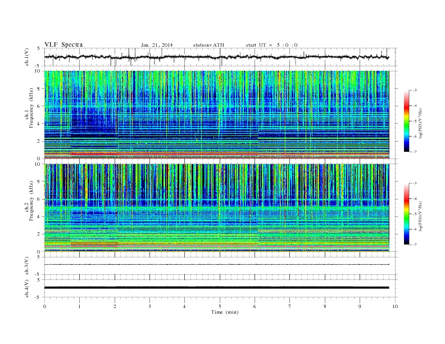The image size is (445, 344).
Task: Click the '-7' label on ch.2 color bar
Action: pyautogui.click(x=414, y=245)
